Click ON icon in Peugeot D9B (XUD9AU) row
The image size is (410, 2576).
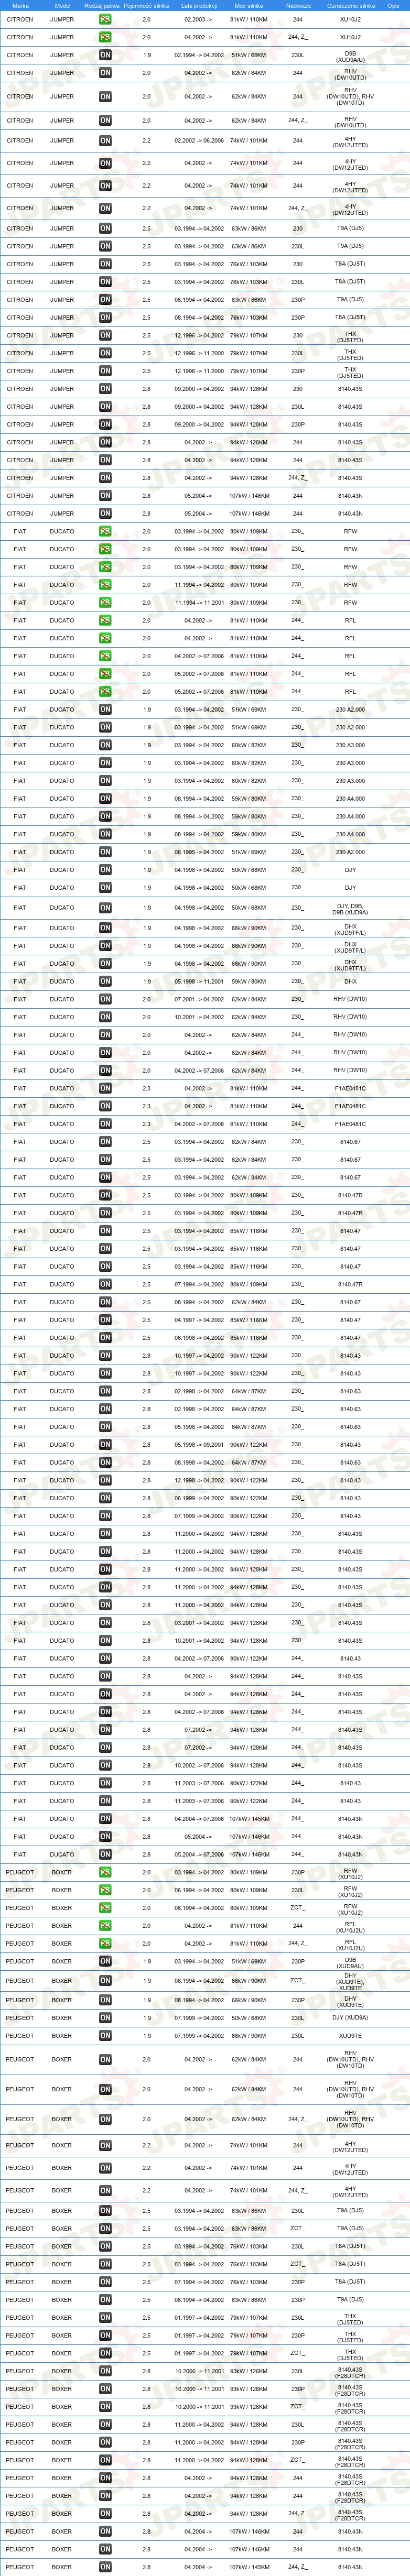click(105, 1962)
